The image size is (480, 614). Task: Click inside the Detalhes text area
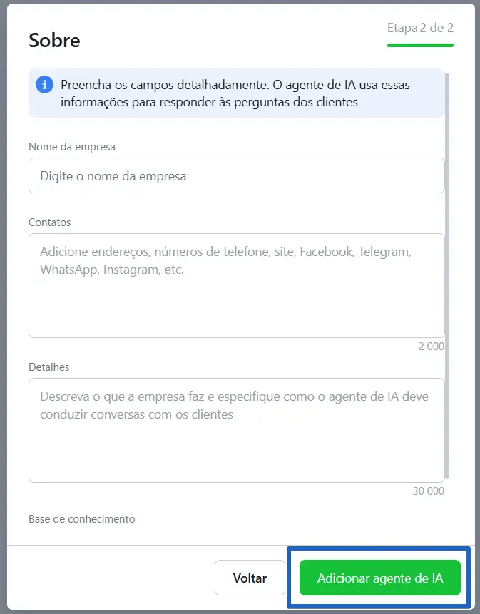(237, 430)
